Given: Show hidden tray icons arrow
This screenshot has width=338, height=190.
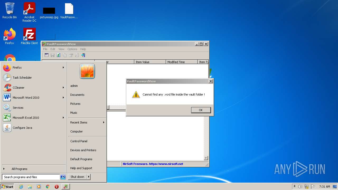Looking at the screenshot, I should click(294, 187).
